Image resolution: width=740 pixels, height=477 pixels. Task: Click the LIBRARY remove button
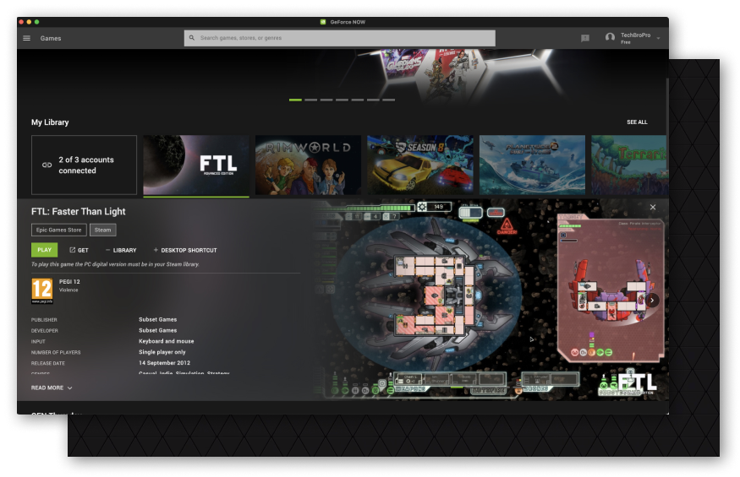coord(121,250)
